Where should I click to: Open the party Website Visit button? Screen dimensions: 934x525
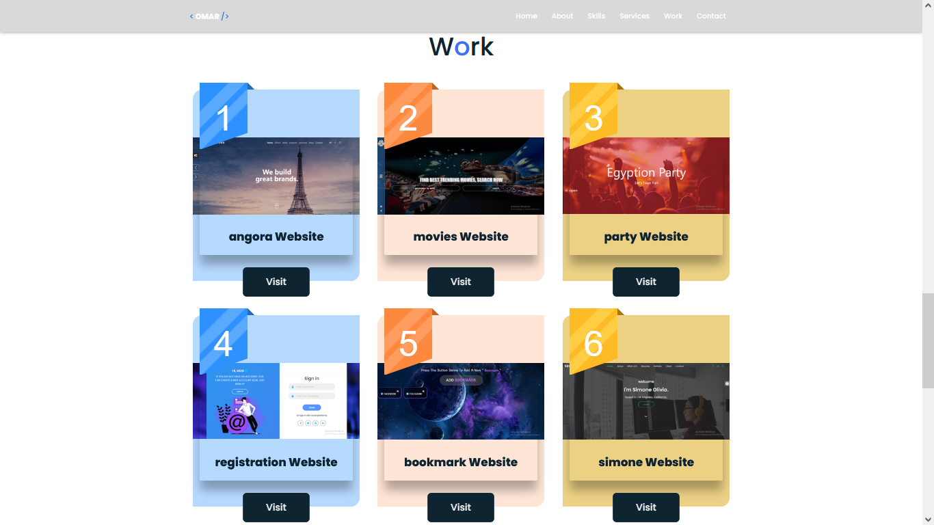coord(646,282)
